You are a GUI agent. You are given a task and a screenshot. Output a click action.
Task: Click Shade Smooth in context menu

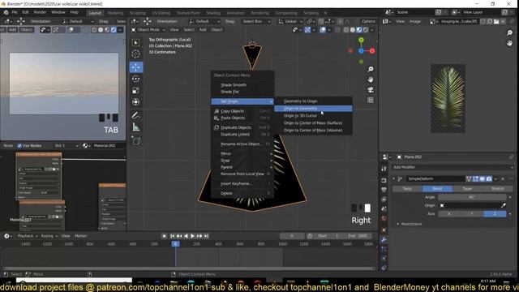pos(242,85)
